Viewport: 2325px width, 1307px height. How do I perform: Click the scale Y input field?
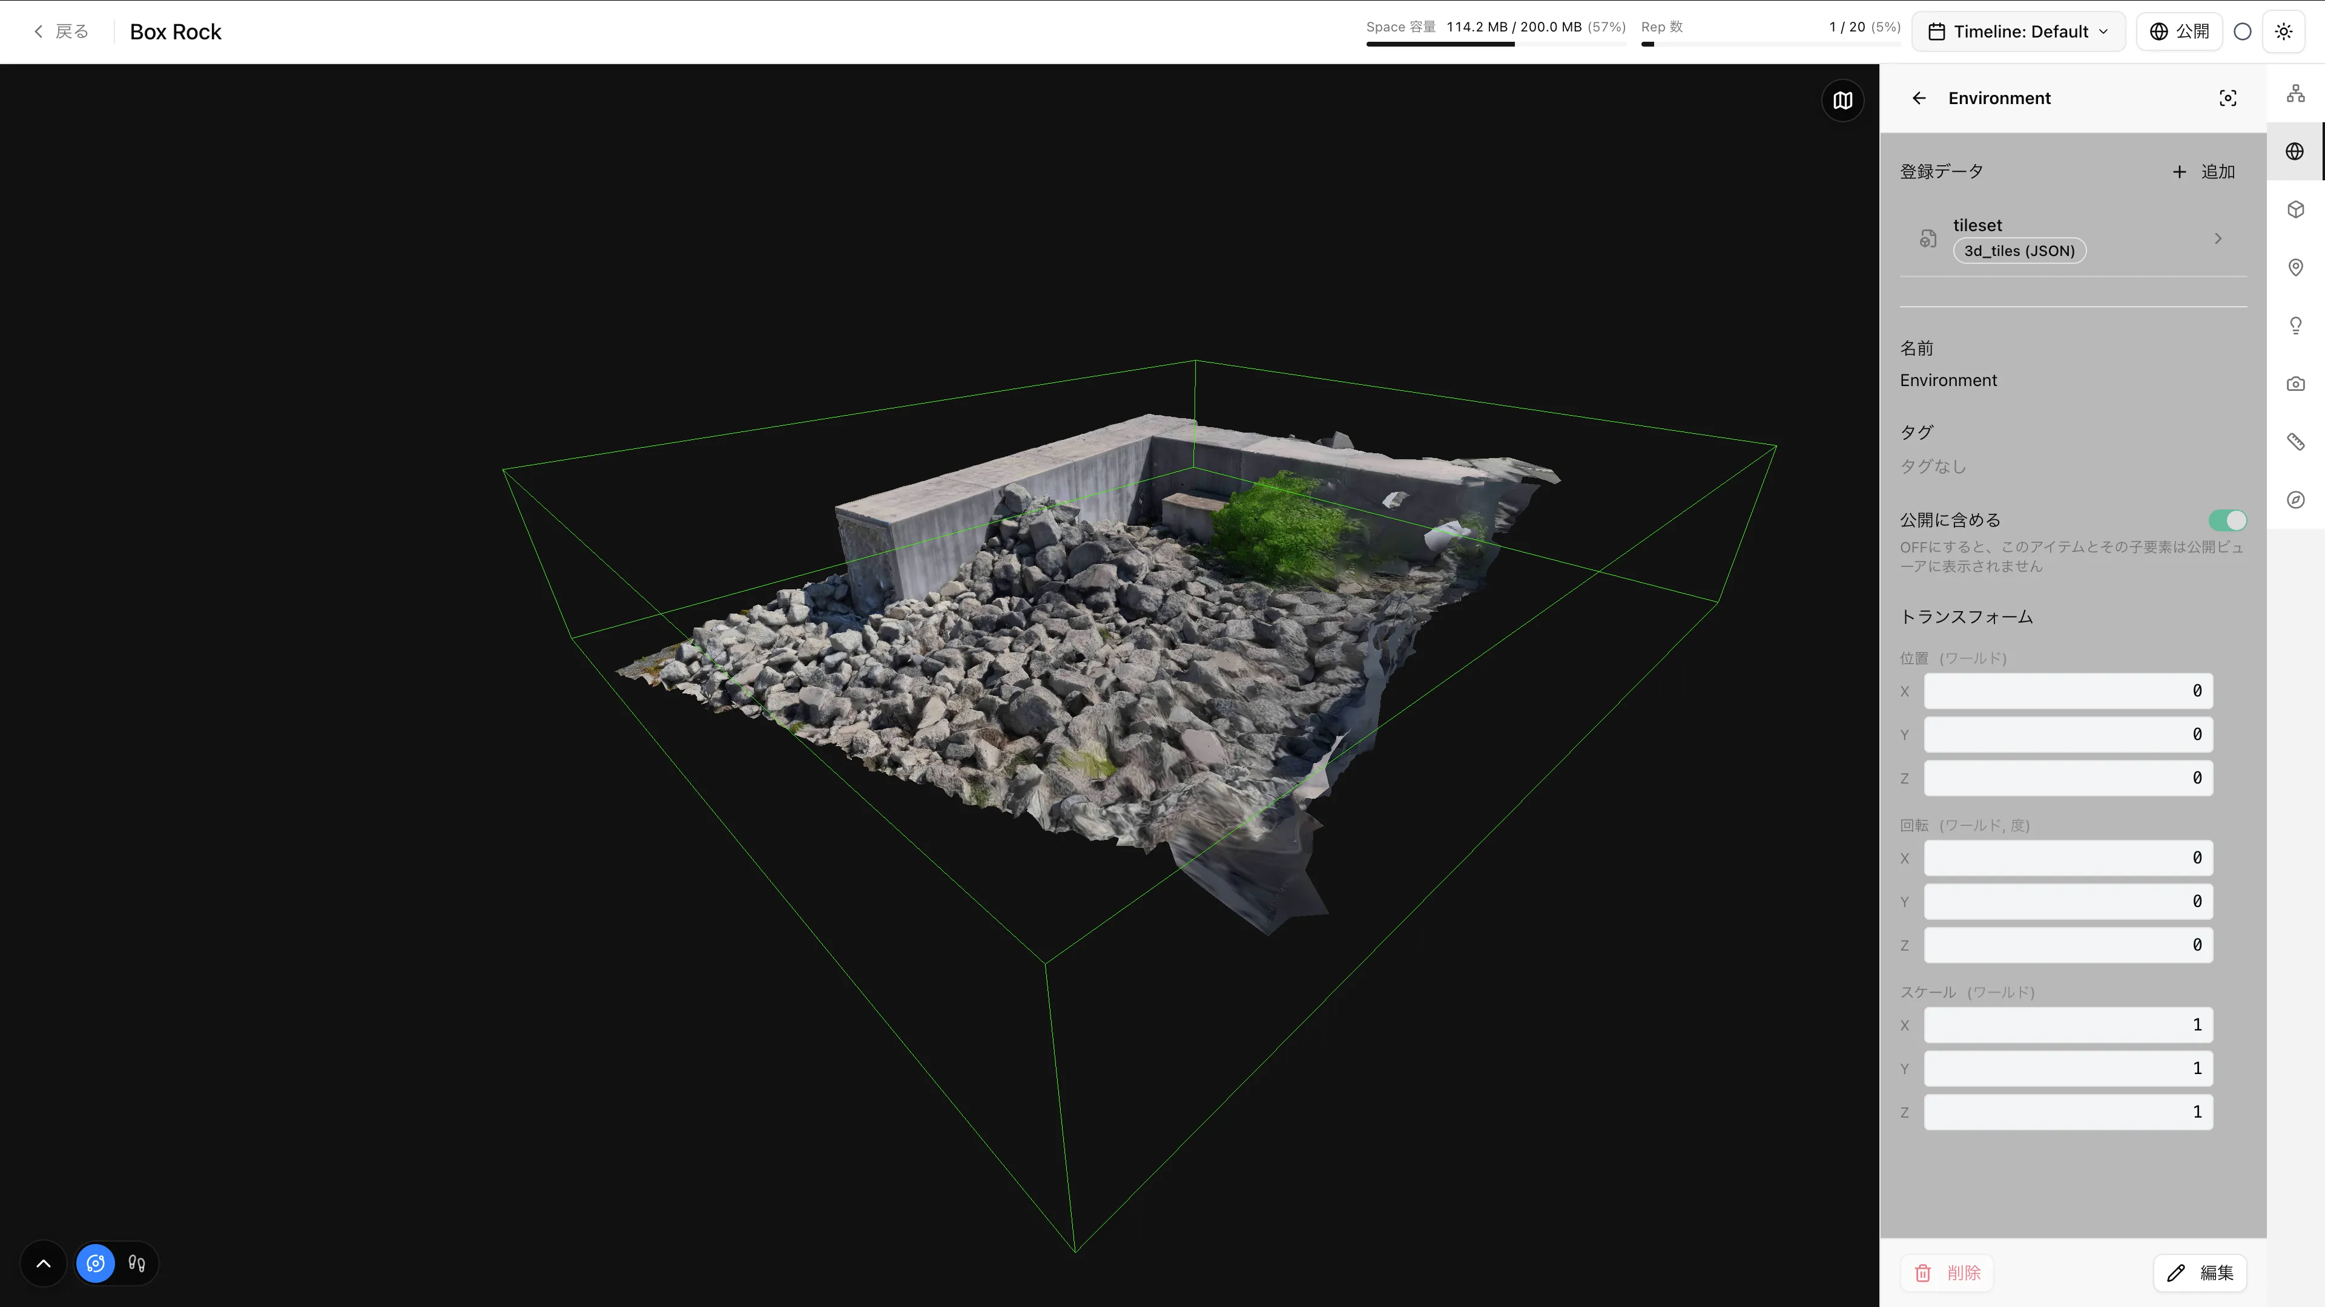click(x=2068, y=1068)
